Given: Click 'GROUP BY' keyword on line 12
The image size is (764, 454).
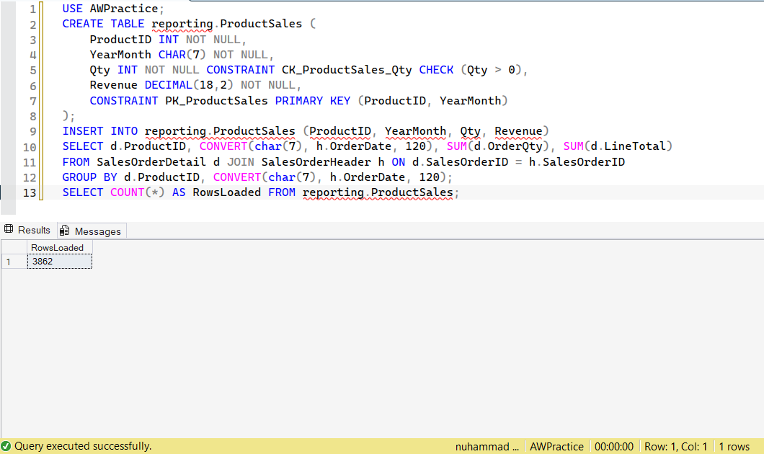Looking at the screenshot, I should 89,177.
